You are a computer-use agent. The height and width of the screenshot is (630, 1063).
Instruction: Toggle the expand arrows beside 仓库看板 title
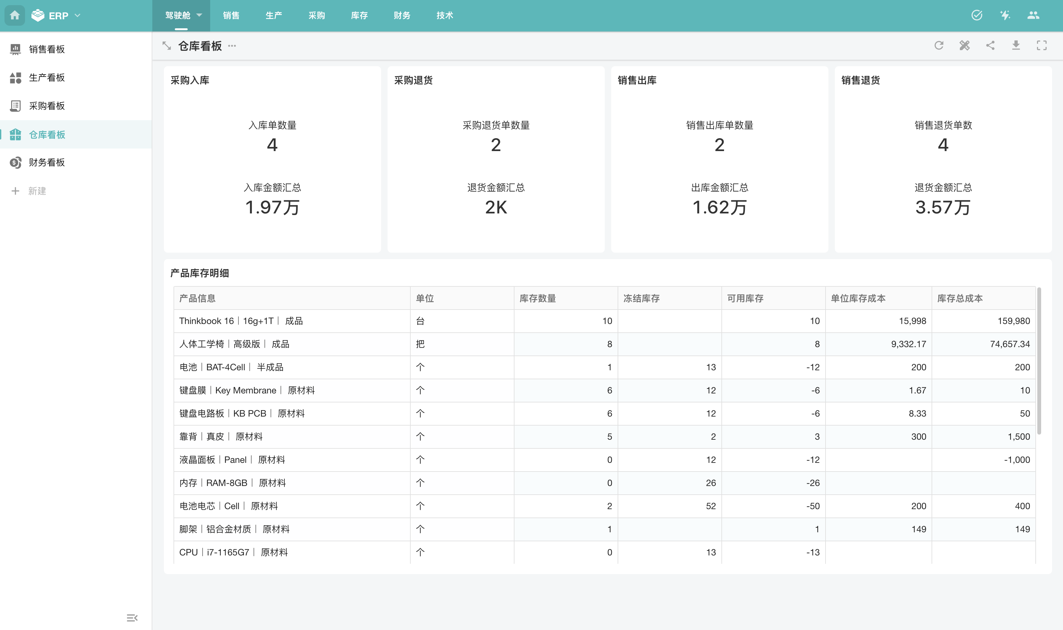167,46
